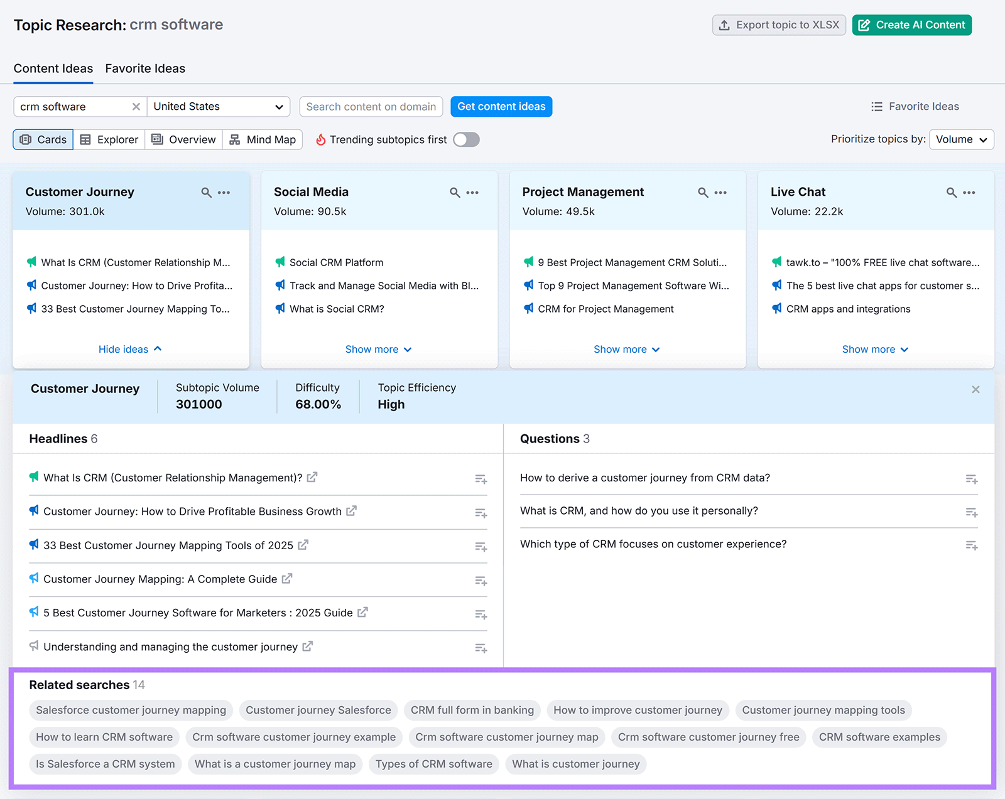Screen dimensions: 1005x799
Task: Switch to the Mind Map view
Action: click(x=262, y=139)
